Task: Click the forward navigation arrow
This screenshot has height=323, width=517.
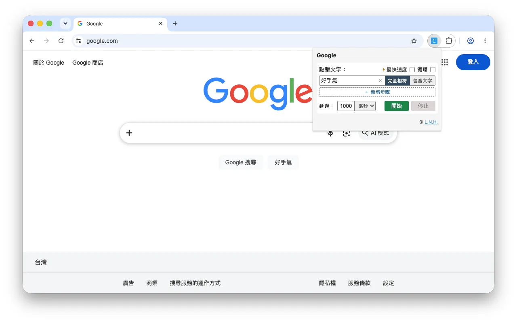Action: coord(46,41)
